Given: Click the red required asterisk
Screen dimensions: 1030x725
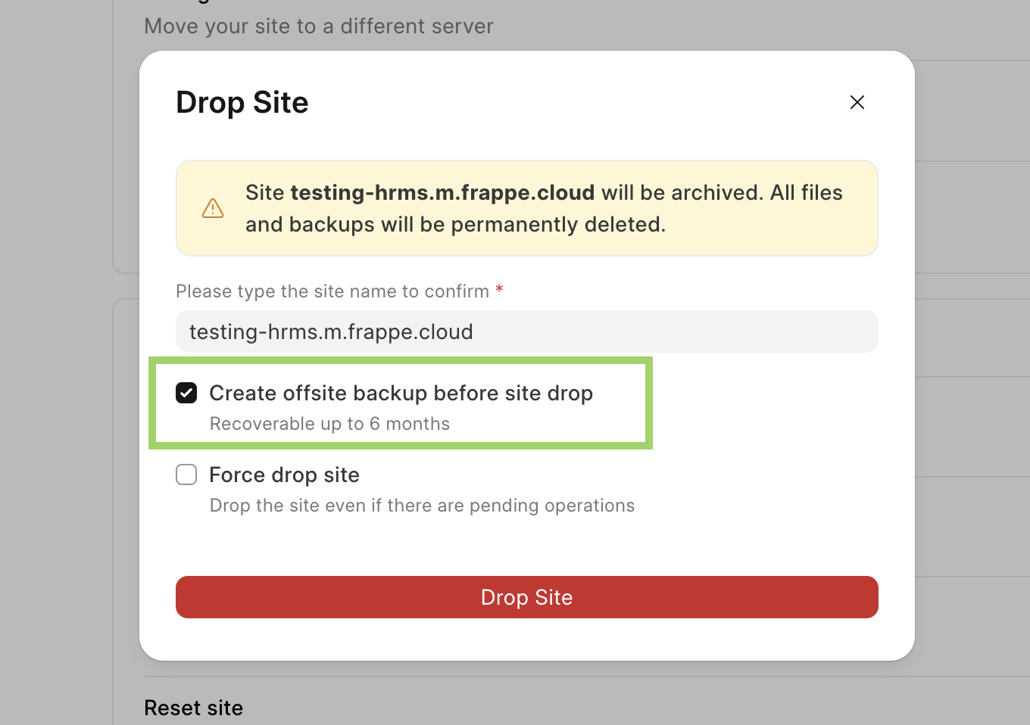Looking at the screenshot, I should [x=499, y=290].
